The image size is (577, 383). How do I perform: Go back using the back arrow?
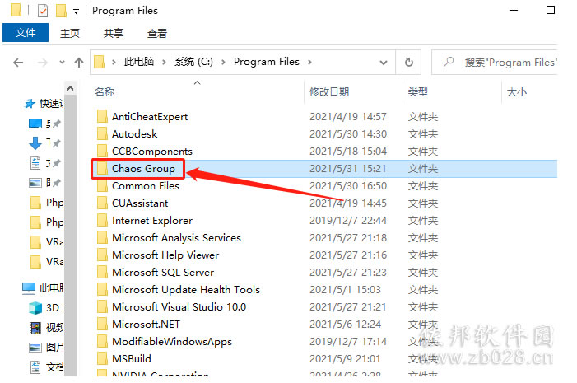[18, 63]
